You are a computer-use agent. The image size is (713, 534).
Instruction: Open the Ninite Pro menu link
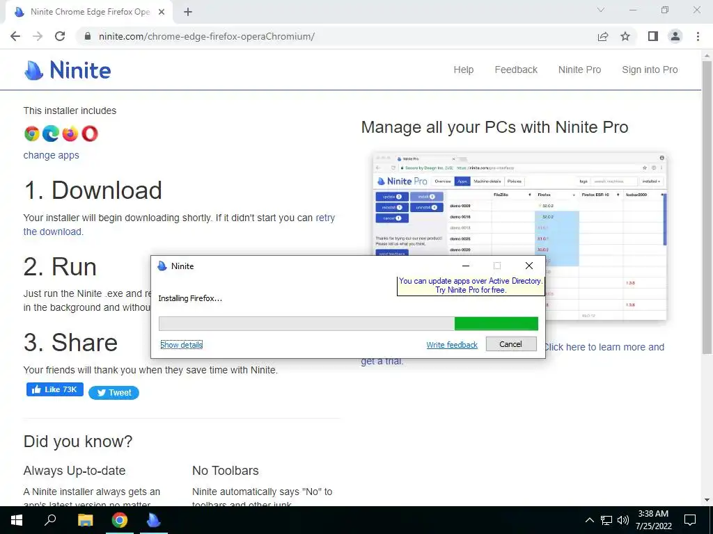click(579, 70)
